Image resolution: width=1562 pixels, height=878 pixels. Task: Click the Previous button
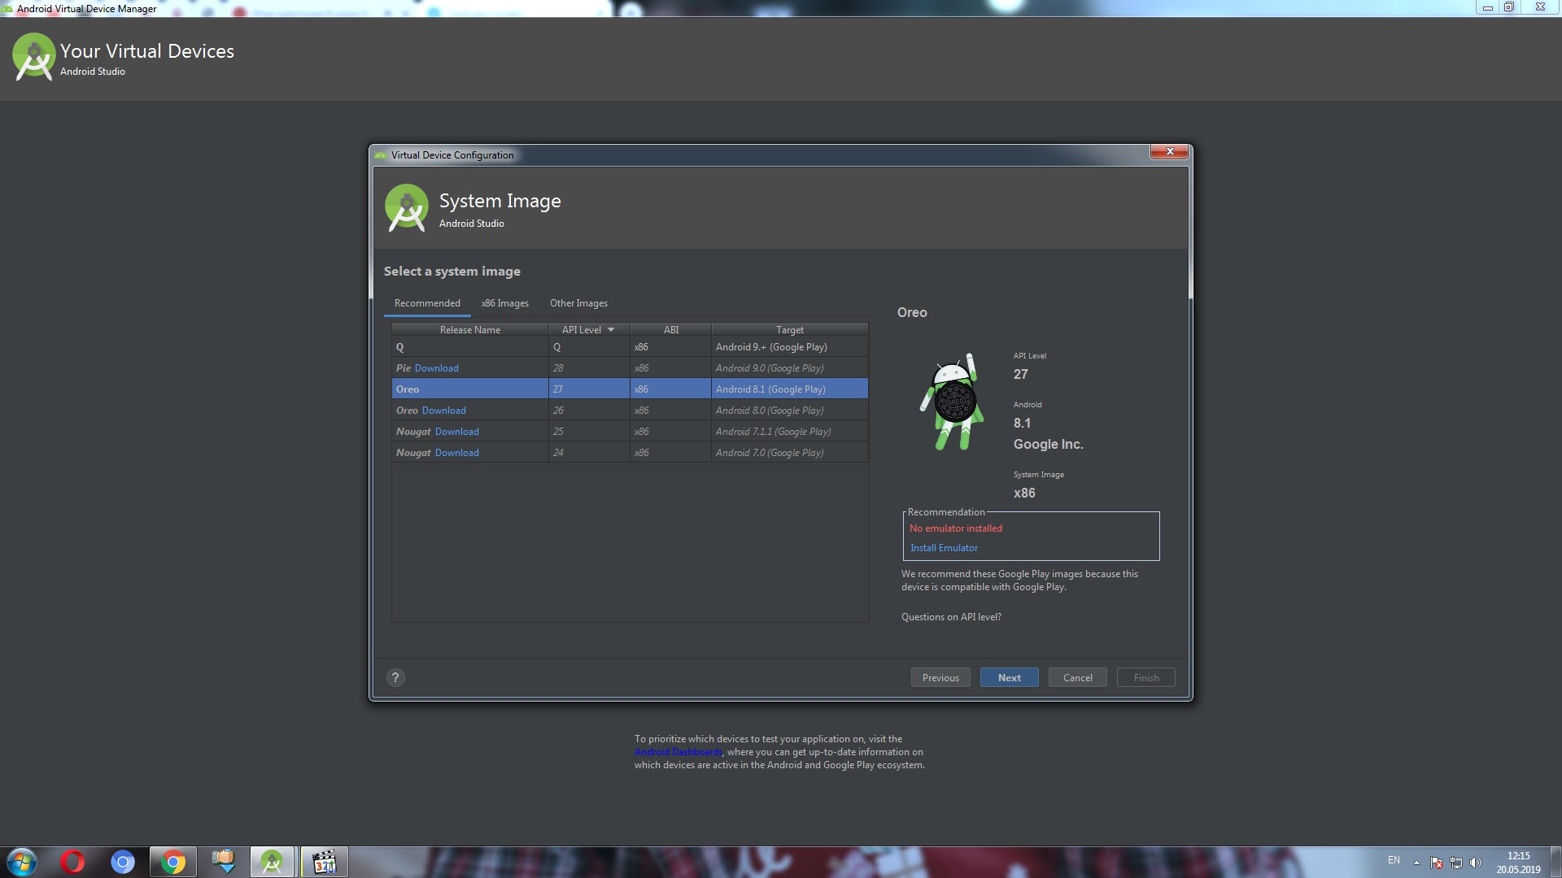(940, 677)
